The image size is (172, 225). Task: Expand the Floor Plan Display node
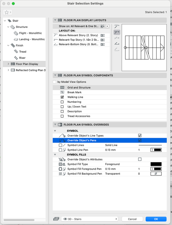(x=8, y=64)
